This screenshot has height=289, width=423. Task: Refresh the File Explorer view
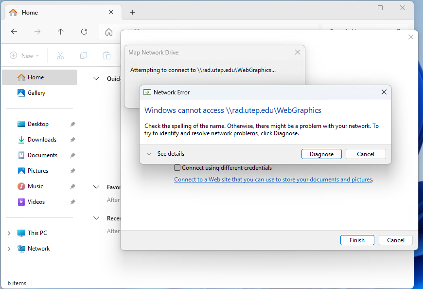(x=84, y=32)
